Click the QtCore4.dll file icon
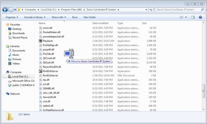Viewport: 207px width, 124px height. tap(40, 58)
